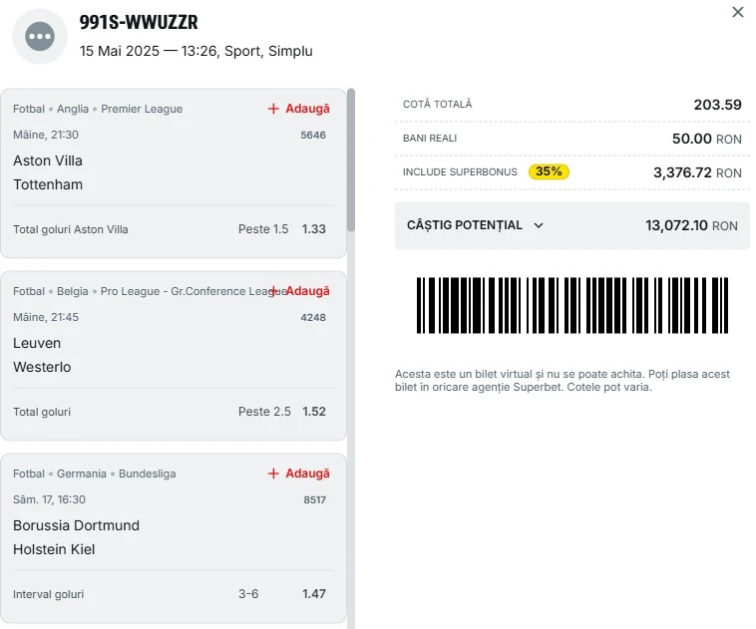Click the Fotbal Anglia Premier League breadcrumb
This screenshot has height=629, width=756.
(98, 109)
